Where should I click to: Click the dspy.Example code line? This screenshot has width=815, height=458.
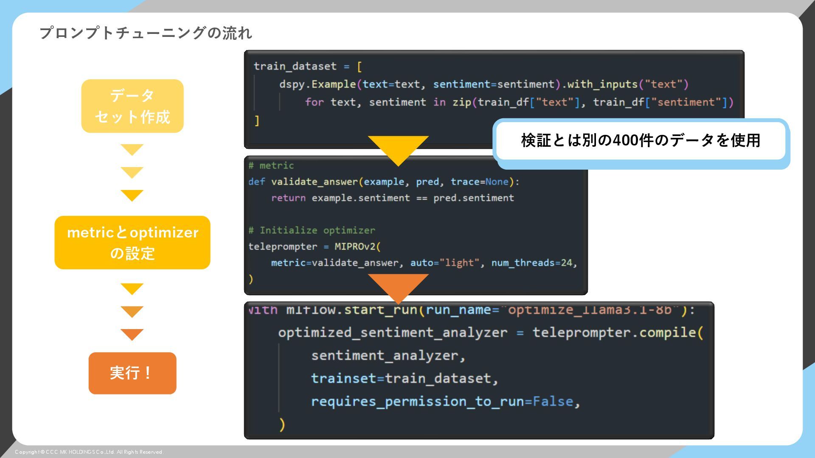[483, 84]
